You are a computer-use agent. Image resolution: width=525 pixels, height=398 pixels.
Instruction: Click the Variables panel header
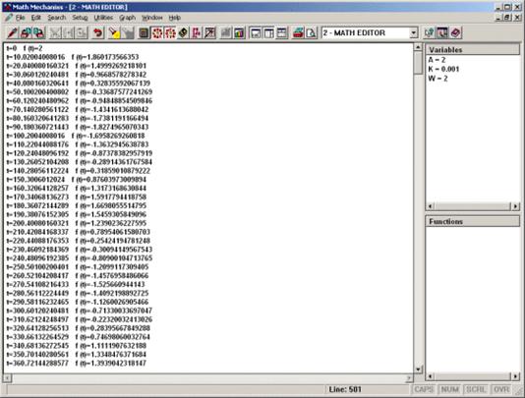pyautogui.click(x=473, y=50)
